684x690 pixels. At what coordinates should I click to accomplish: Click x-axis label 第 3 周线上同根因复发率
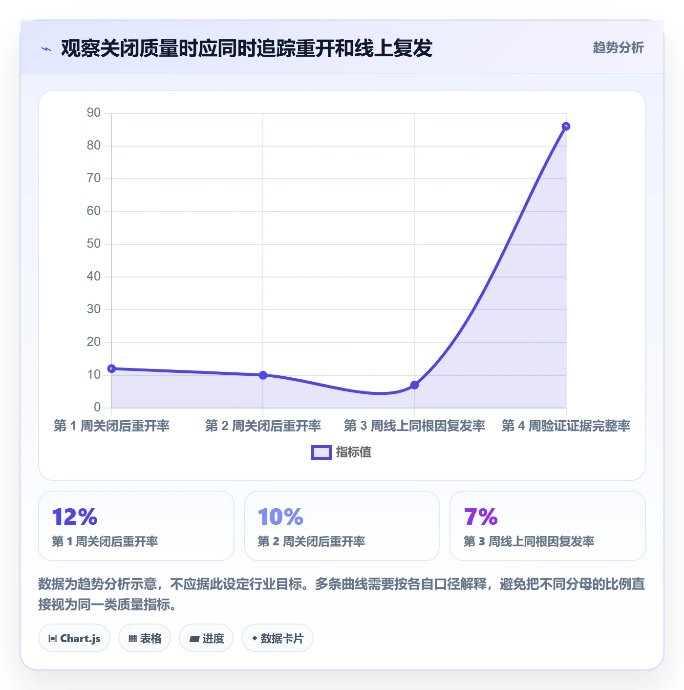[x=414, y=426]
